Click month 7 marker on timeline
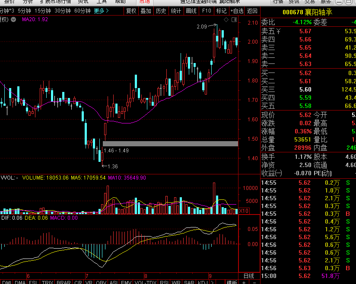Image resolution: width=356 pixels, height=284 pixels. pos(87,276)
